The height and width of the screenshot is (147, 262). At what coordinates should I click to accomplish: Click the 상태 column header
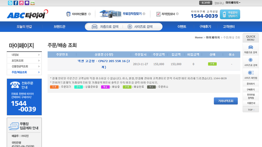pos(213,54)
